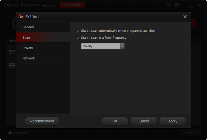Disable scan at a fixed frequency checkbox

(x=78, y=38)
